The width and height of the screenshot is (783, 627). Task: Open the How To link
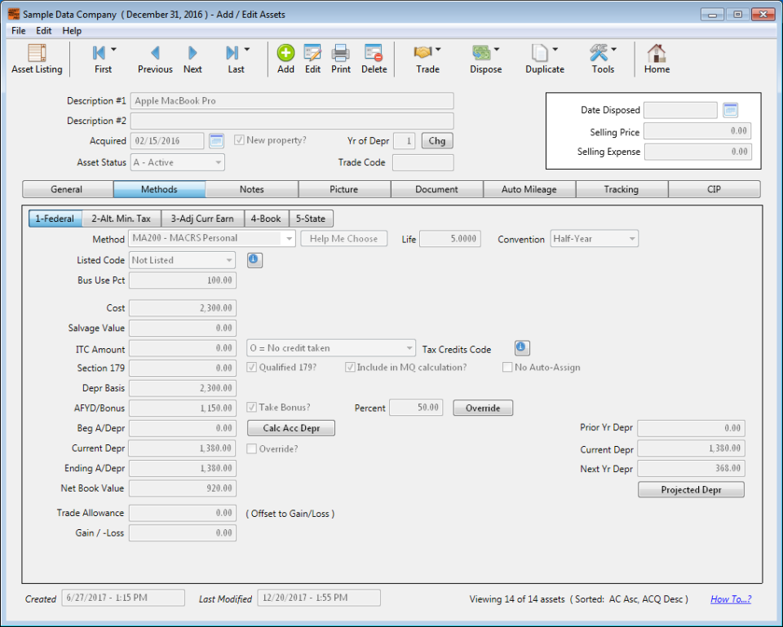pos(731,598)
